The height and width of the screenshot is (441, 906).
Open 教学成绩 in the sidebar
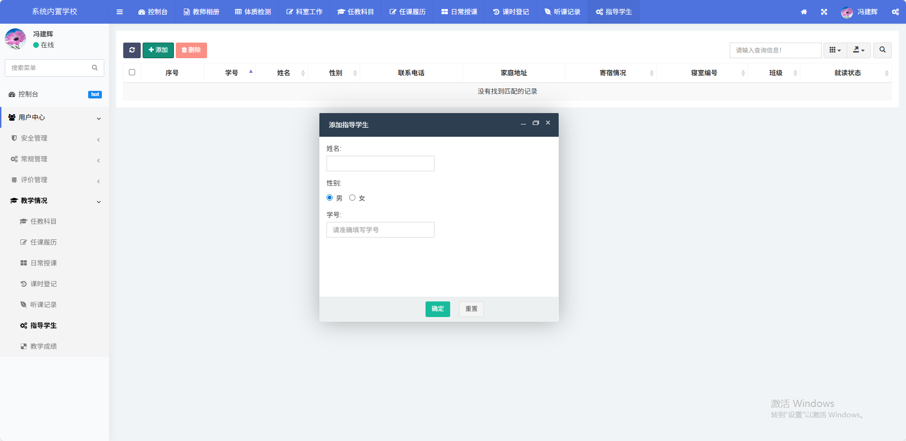[43, 346]
